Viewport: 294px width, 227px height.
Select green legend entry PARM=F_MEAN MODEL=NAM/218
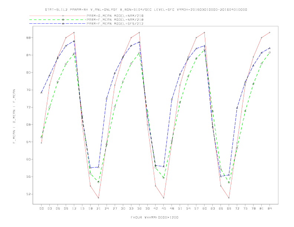point(115,20)
